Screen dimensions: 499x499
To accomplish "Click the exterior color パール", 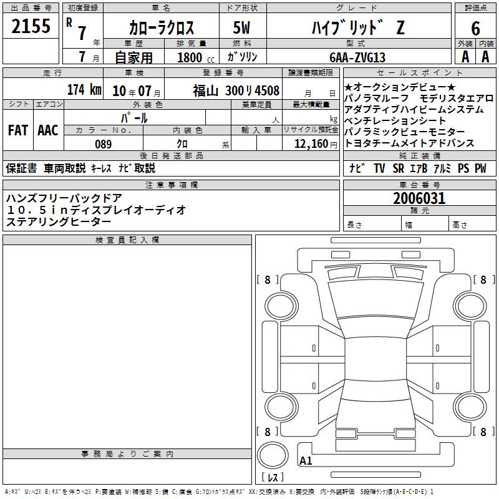I will (x=134, y=118).
